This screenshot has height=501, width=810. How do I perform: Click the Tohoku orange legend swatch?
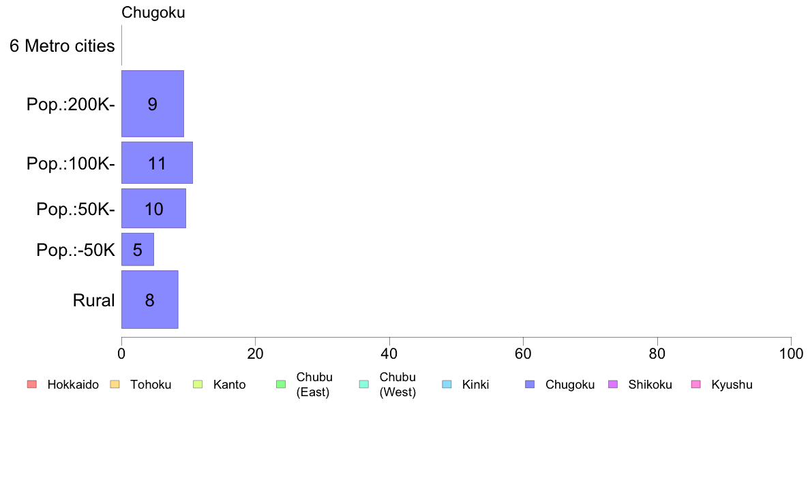[115, 385]
